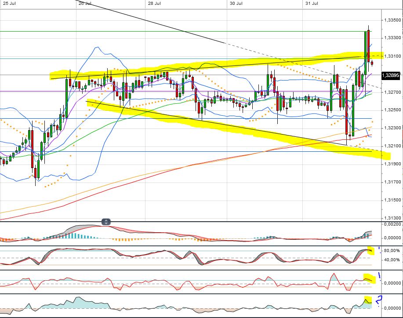Click the indicator panel collapse handle icon

click(106, 222)
